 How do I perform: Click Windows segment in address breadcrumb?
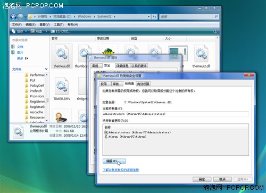pyautogui.click(x=84, y=16)
